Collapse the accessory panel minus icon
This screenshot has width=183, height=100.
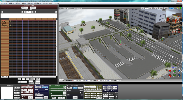(84, 86)
